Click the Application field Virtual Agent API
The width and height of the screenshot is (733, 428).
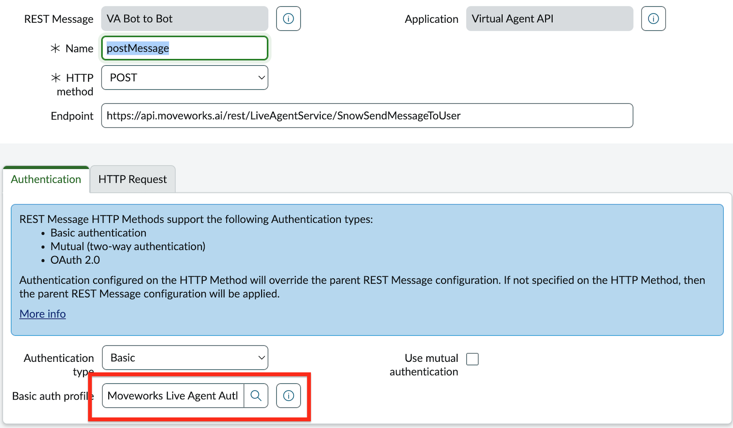(x=549, y=19)
